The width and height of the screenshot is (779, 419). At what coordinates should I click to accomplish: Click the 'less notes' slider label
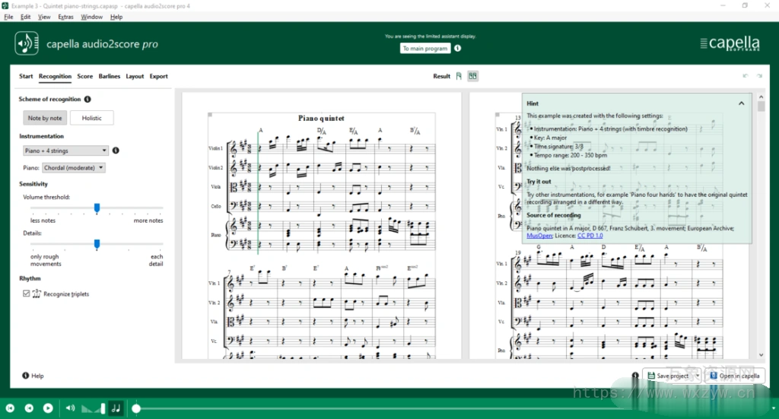(43, 221)
